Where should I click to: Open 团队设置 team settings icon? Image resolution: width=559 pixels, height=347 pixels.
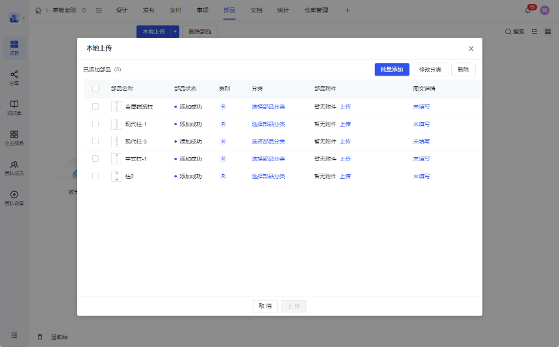pyautogui.click(x=14, y=194)
